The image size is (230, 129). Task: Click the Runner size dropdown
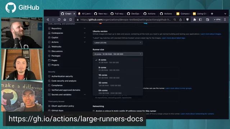click(x=118, y=54)
